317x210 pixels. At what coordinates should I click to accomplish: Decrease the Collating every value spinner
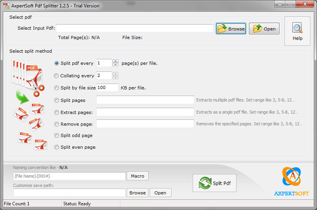pos(115,77)
